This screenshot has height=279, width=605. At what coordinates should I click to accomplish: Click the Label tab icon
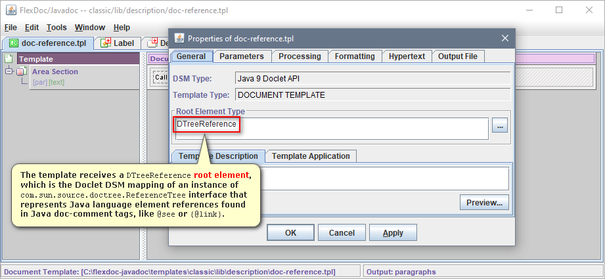pyautogui.click(x=105, y=43)
